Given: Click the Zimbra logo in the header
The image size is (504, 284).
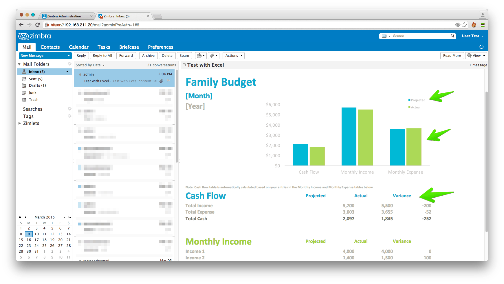Looking at the screenshot, I should pos(34,36).
